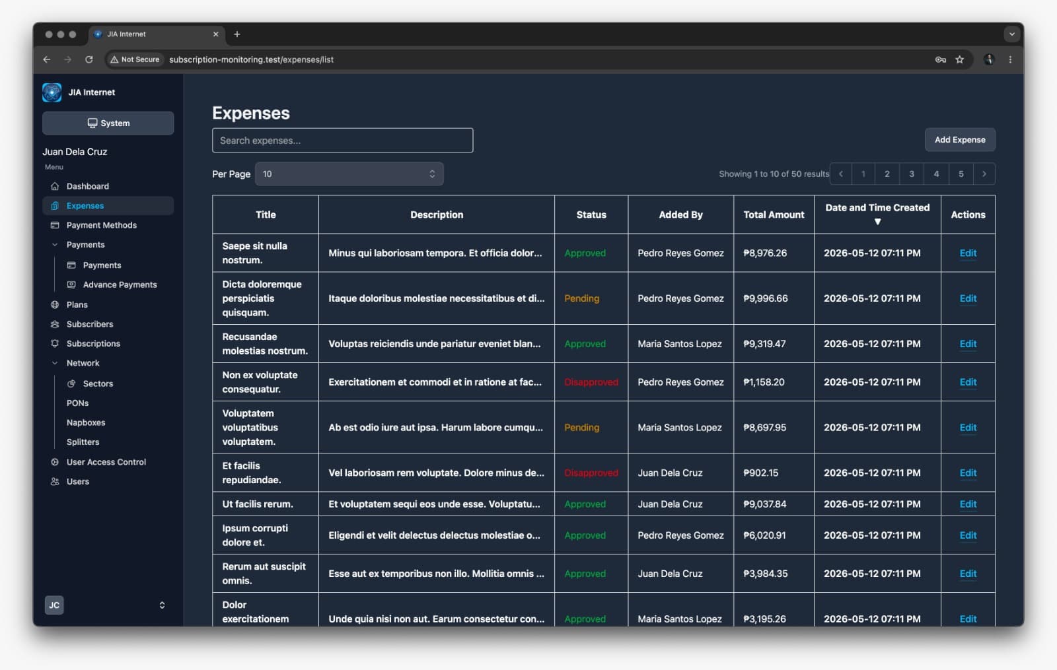Click the Users group icon
The width and height of the screenshot is (1057, 670).
pos(55,481)
